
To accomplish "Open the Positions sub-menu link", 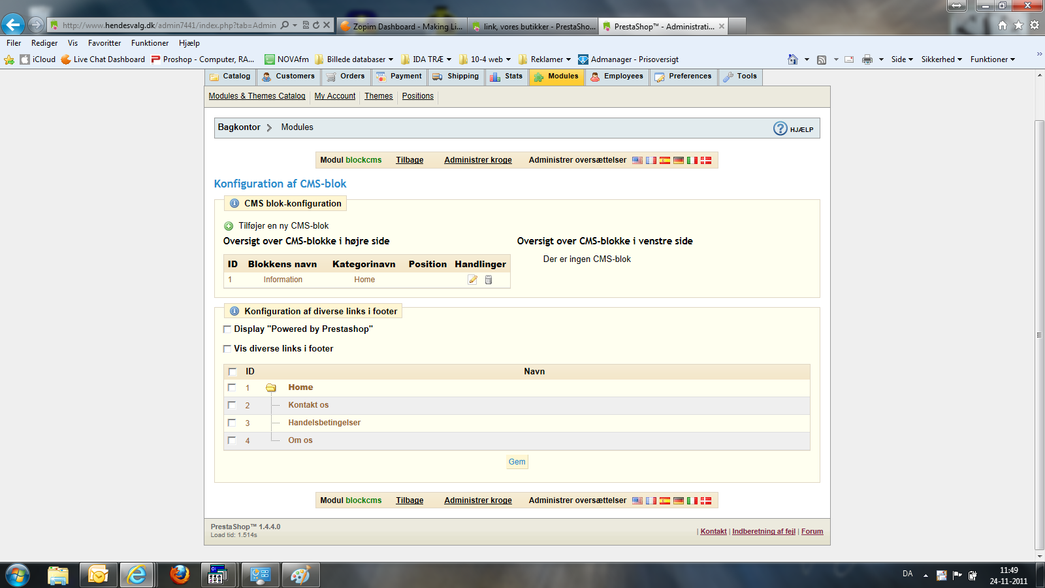I will [418, 96].
